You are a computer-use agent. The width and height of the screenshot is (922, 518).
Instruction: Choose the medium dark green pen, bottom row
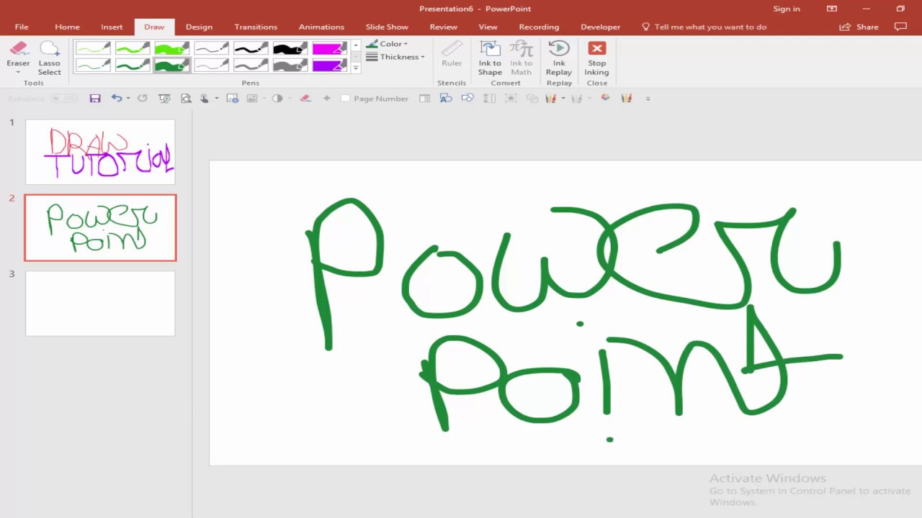(x=133, y=65)
